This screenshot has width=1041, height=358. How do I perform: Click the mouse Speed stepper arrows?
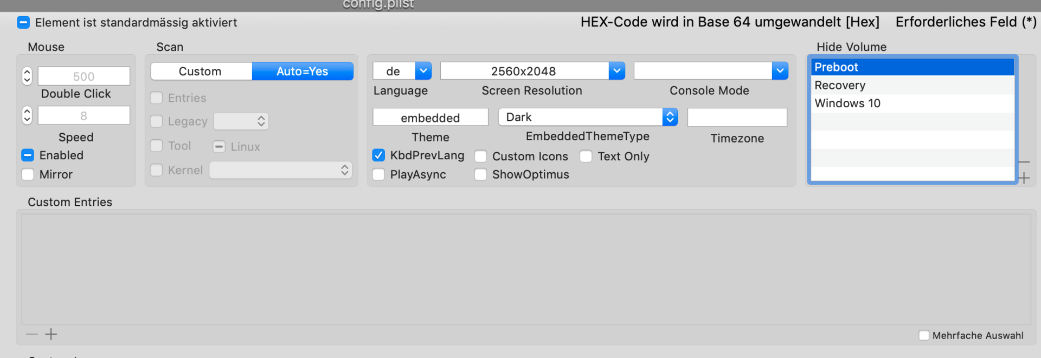[x=27, y=115]
